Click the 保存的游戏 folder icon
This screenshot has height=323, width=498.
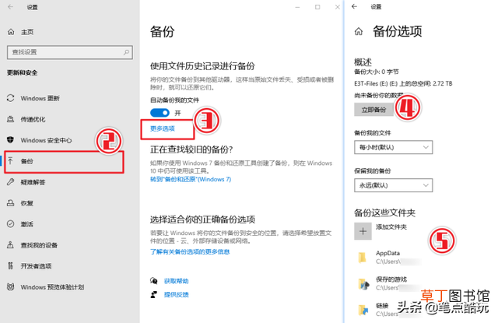pyautogui.click(x=363, y=283)
